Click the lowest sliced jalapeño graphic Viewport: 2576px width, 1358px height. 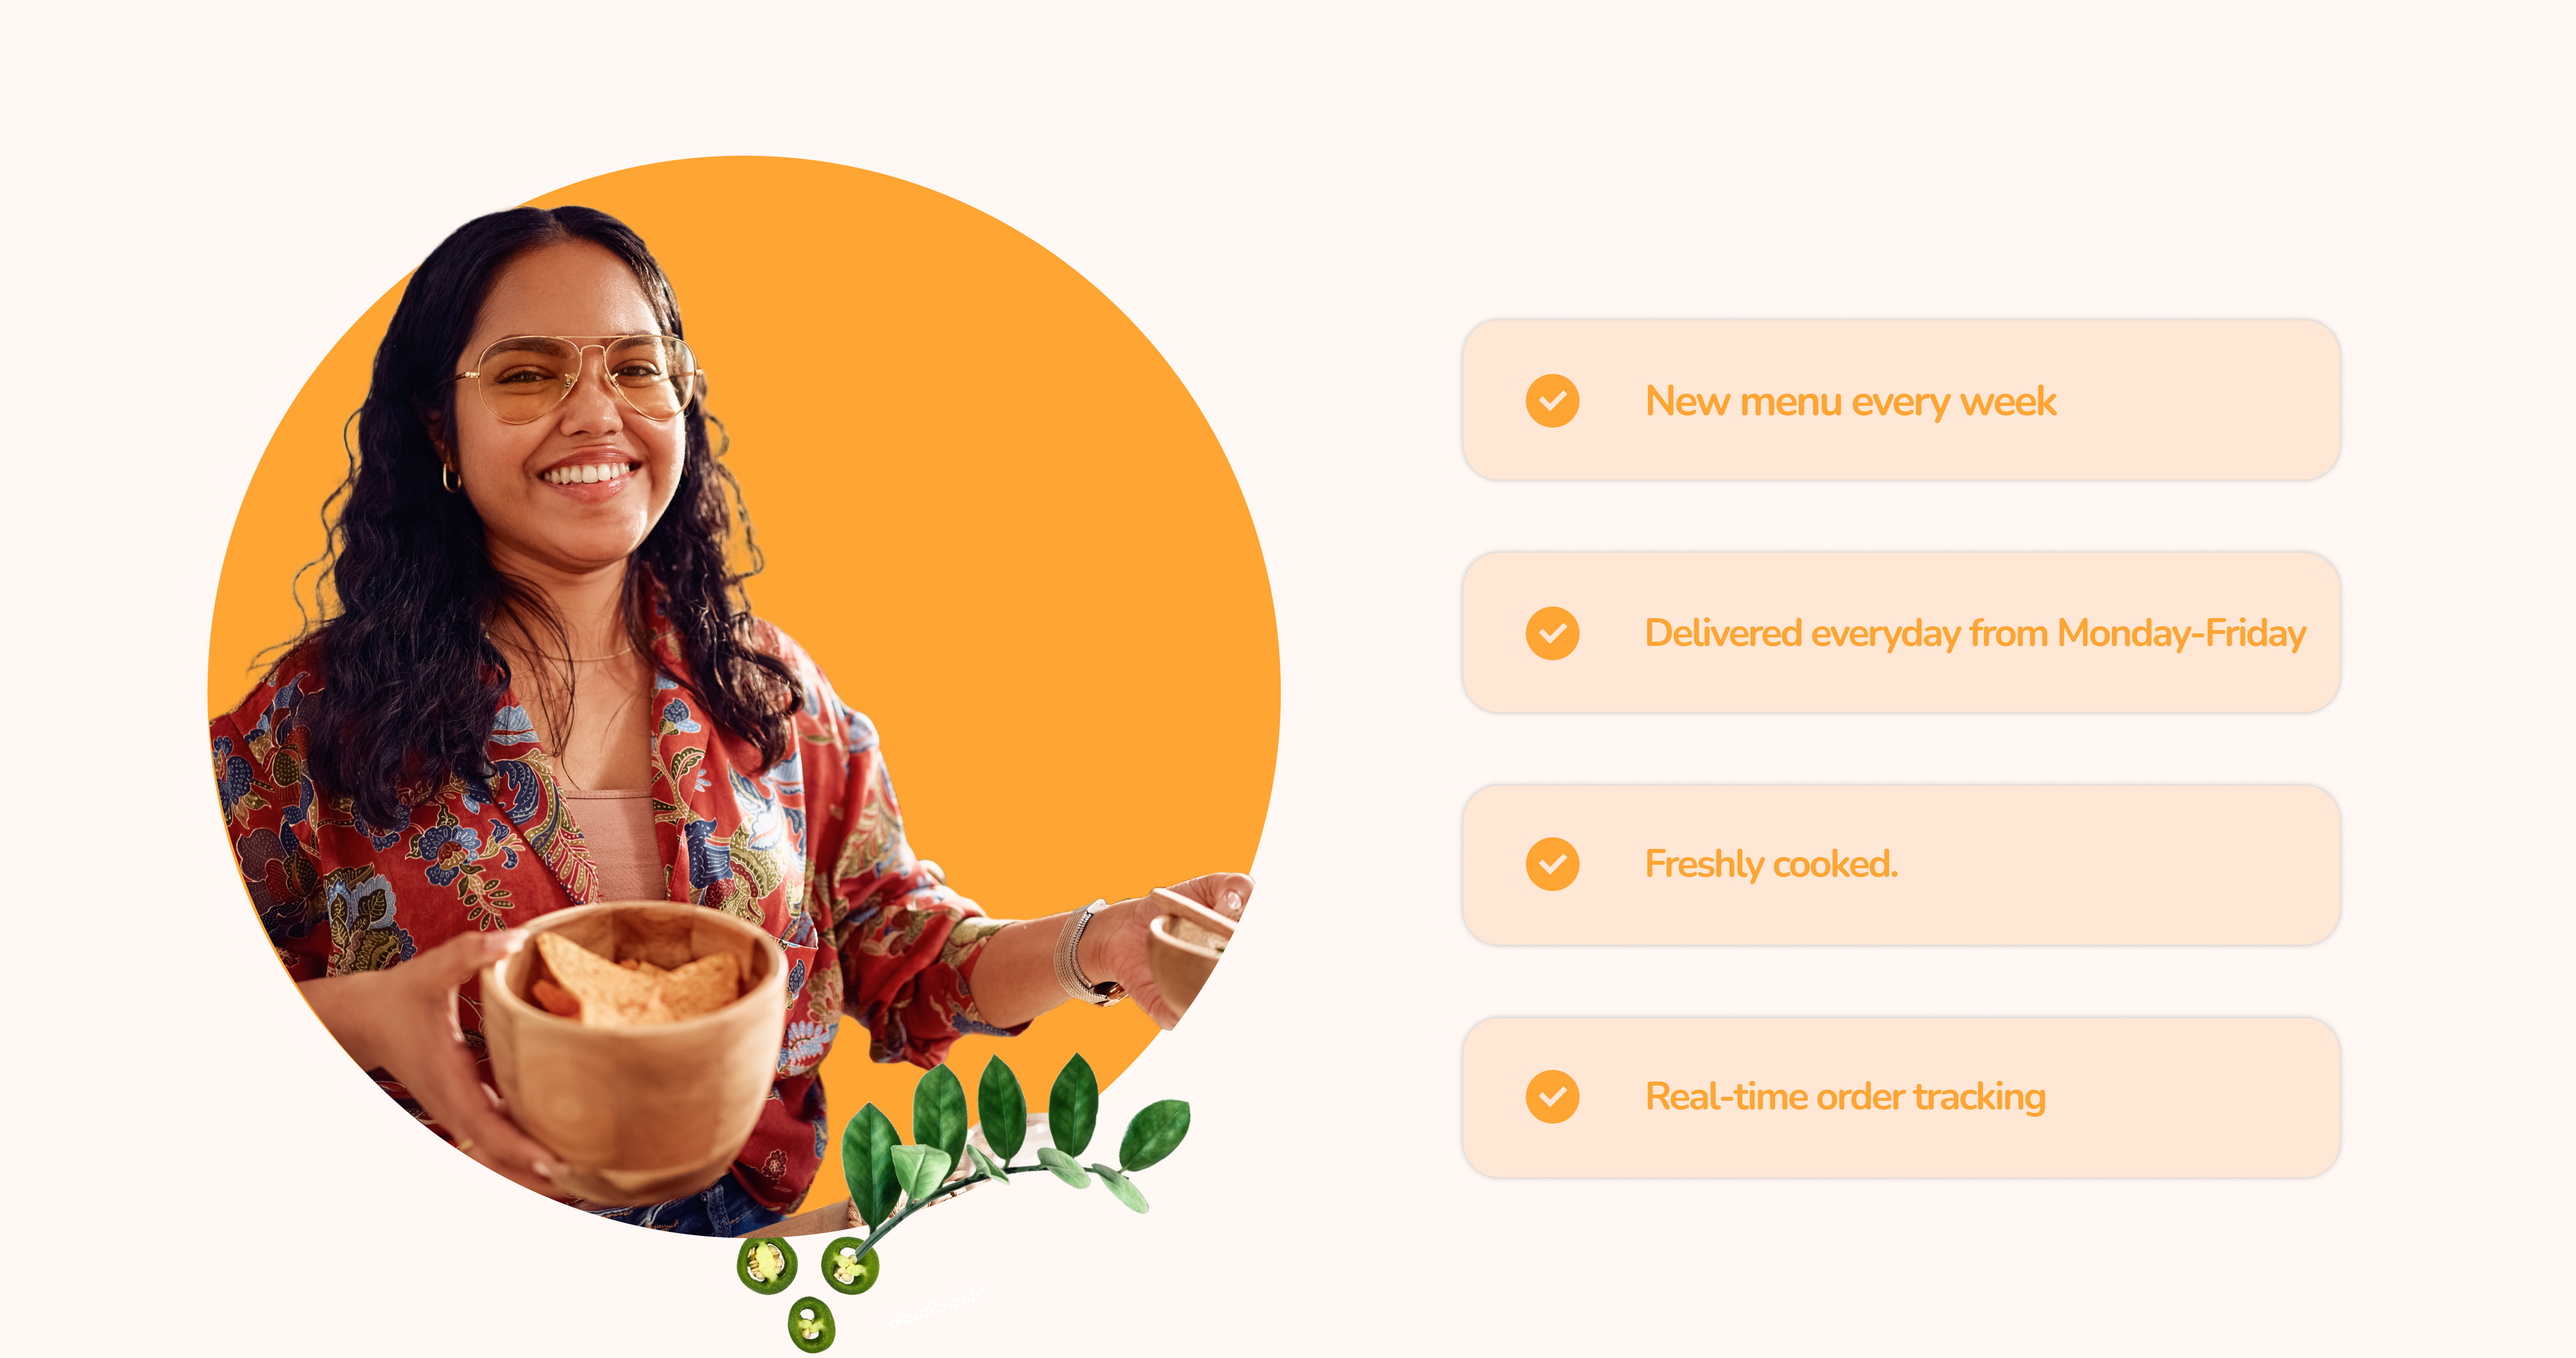tap(811, 1324)
